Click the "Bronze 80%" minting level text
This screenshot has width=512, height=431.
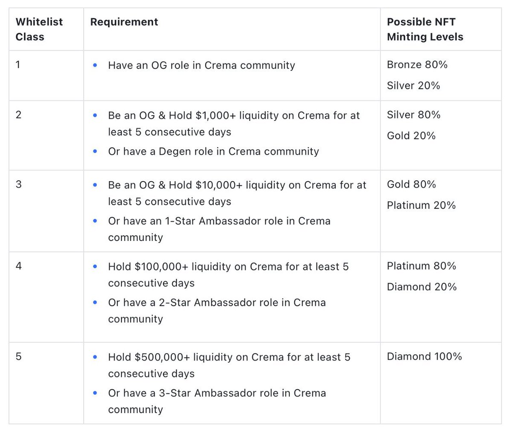coord(417,65)
